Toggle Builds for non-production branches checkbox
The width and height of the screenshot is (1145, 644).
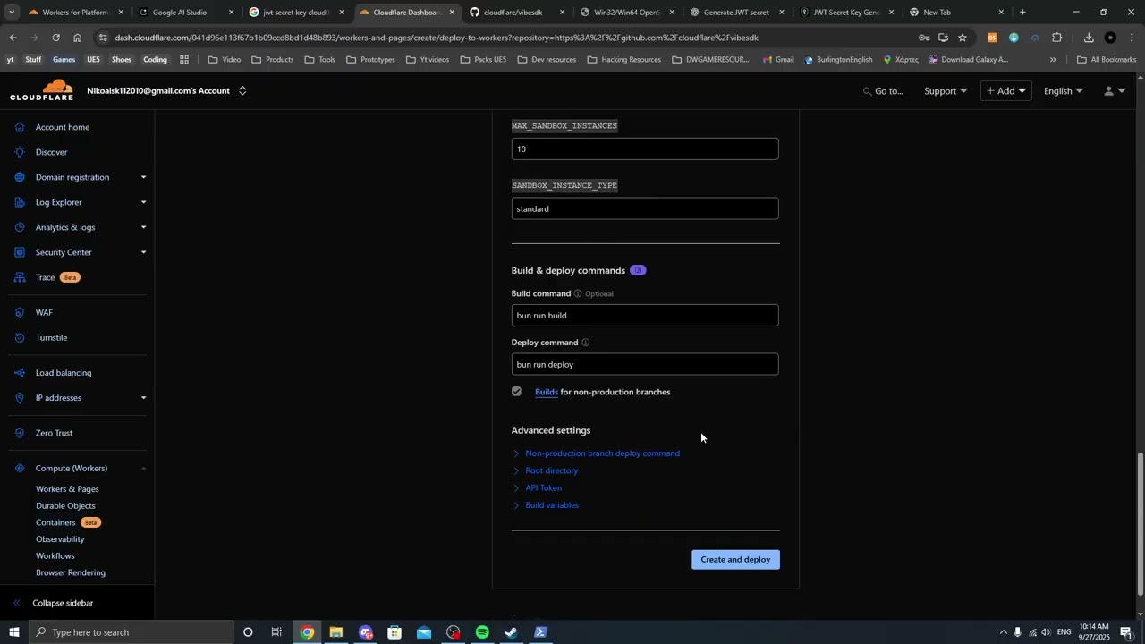[x=516, y=392]
